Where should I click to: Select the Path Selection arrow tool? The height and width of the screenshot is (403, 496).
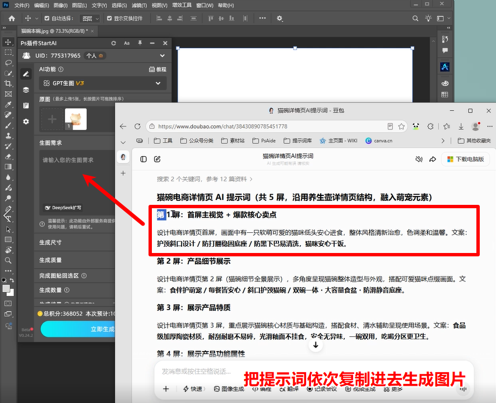8,229
